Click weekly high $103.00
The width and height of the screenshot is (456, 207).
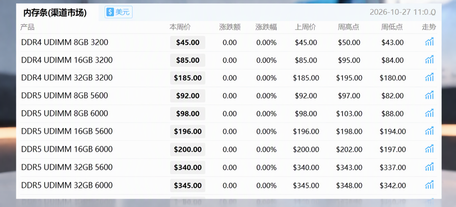(x=349, y=114)
